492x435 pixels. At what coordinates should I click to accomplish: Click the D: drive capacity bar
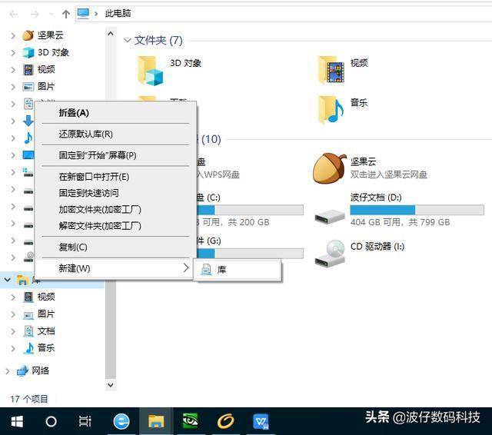pyautogui.click(x=417, y=210)
